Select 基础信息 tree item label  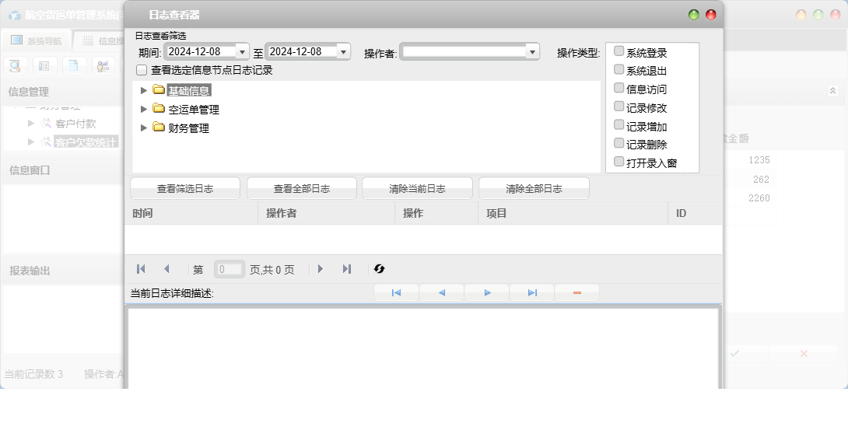(189, 91)
